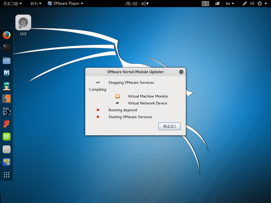Click the Virtual Network Device arrow icon
Image resolution: width=271 pixels, height=203 pixels.
coord(118,103)
